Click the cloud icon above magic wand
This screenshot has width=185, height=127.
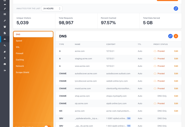[5, 4]
